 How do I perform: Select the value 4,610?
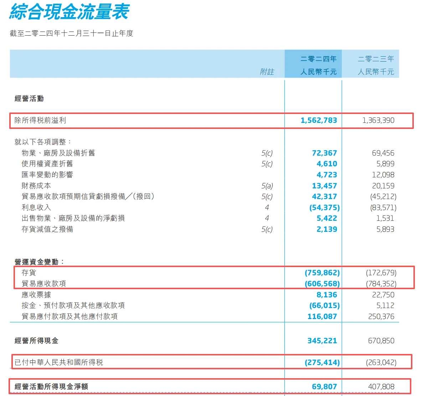pyautogui.click(x=327, y=164)
